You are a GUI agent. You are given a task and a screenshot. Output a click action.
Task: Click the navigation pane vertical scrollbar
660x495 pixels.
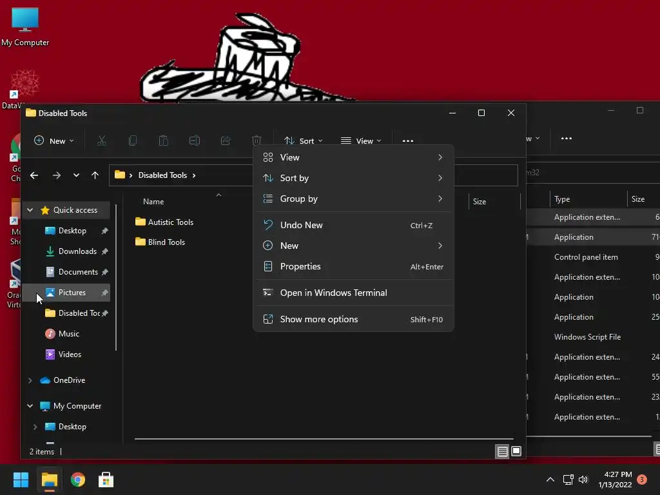pyautogui.click(x=116, y=278)
